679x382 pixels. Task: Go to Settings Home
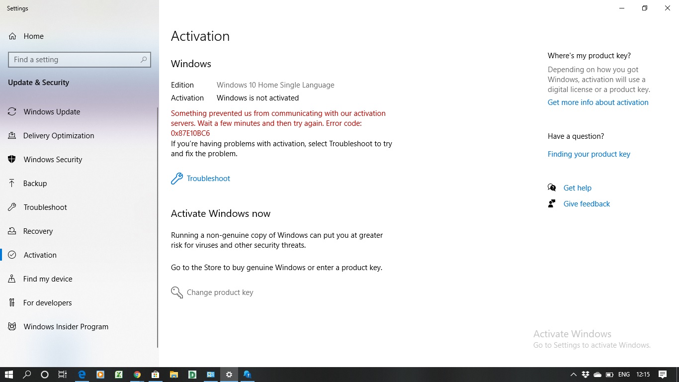coord(26,36)
